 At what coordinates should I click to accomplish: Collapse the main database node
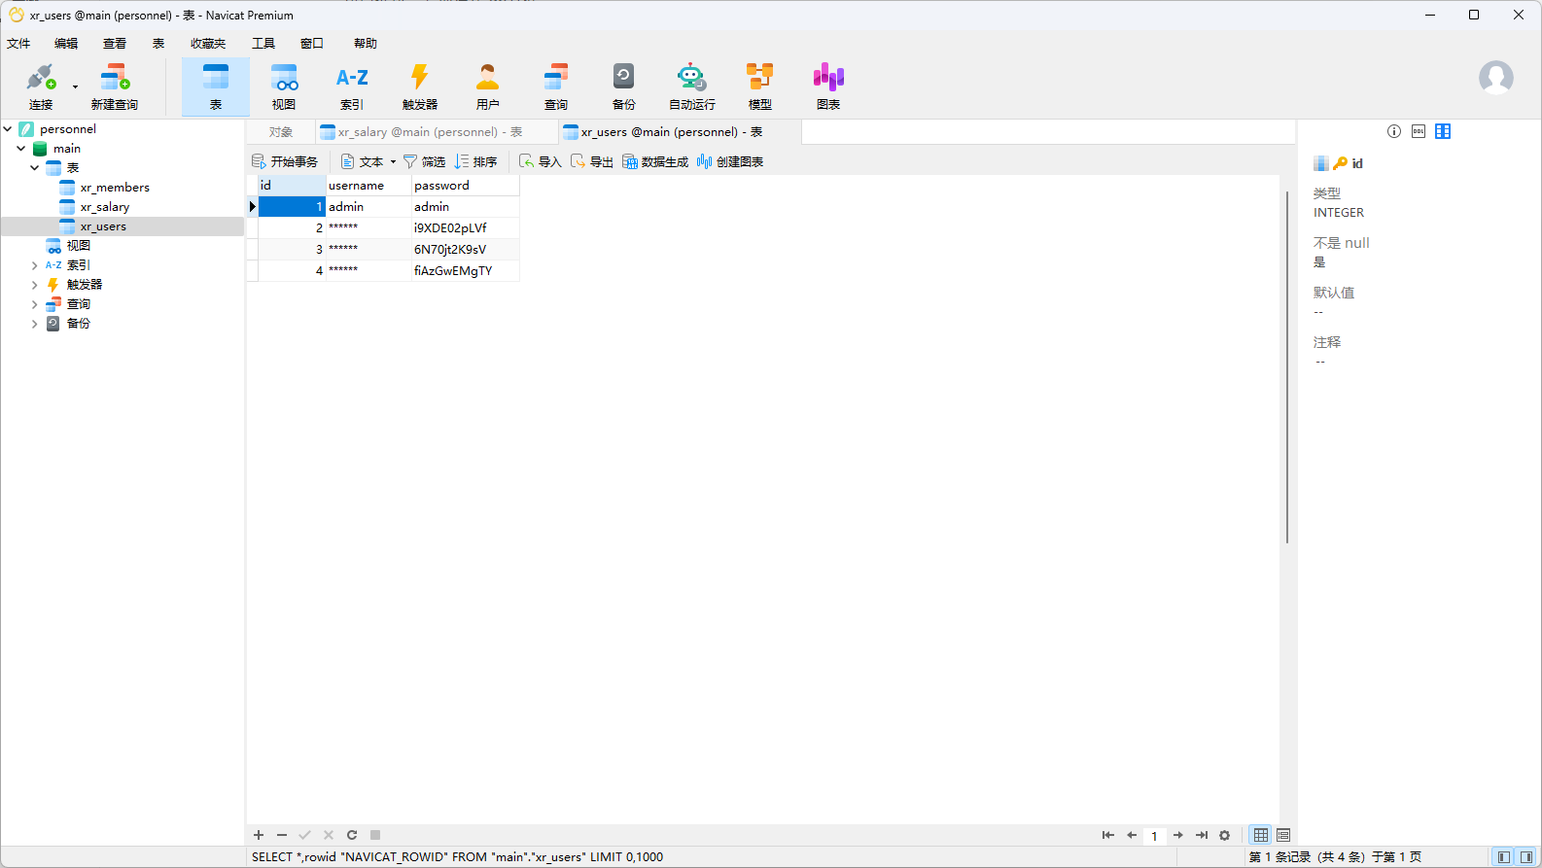pos(21,149)
